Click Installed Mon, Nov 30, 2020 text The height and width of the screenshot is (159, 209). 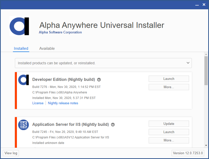click(64, 98)
